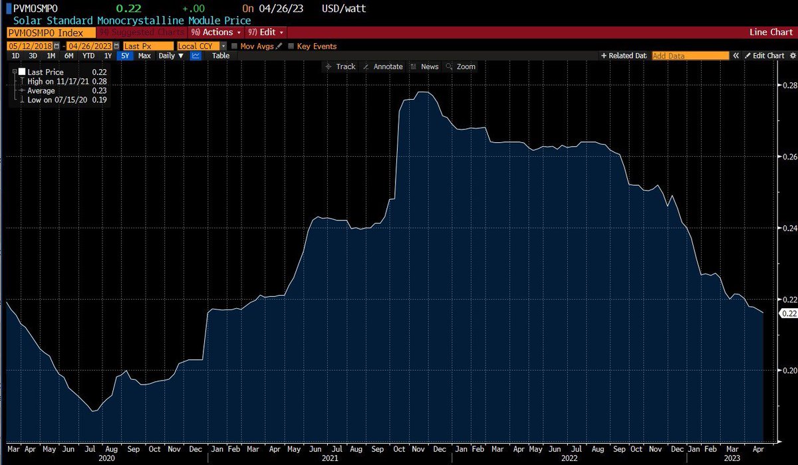Click the current price tag 0.22 on axis
Screen dimensions: 798x465
[787, 314]
